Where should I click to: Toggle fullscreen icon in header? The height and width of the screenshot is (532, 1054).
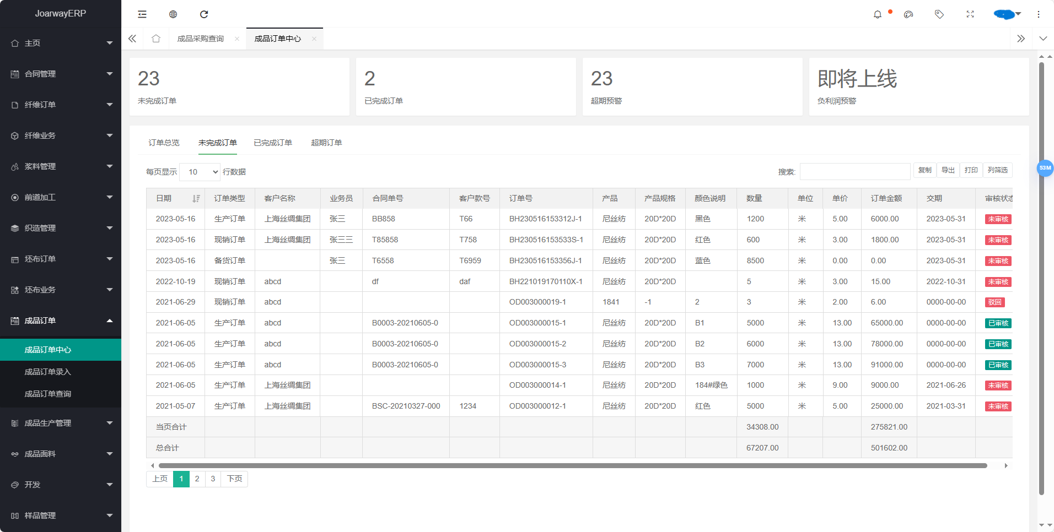pyautogui.click(x=970, y=14)
